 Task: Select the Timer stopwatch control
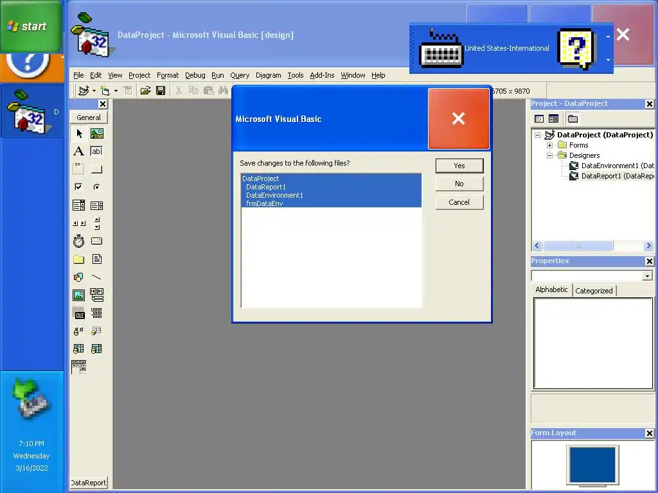click(79, 241)
